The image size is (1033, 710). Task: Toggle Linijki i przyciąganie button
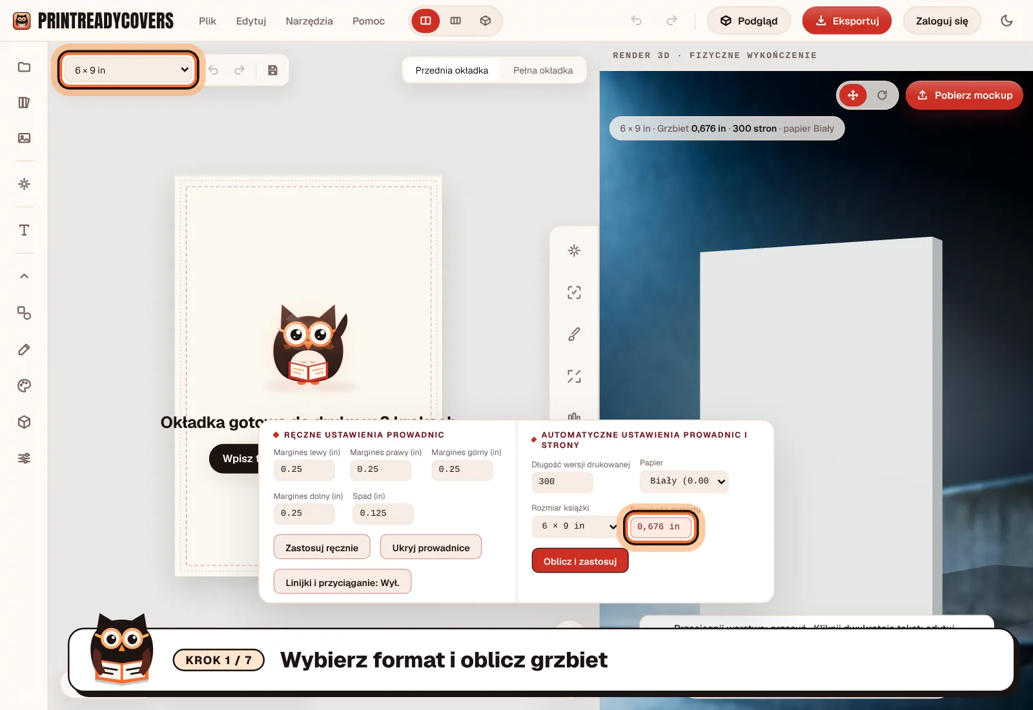click(342, 582)
